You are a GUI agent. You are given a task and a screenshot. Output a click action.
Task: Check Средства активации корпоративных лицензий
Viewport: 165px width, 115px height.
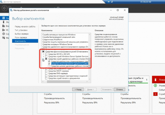(46, 76)
